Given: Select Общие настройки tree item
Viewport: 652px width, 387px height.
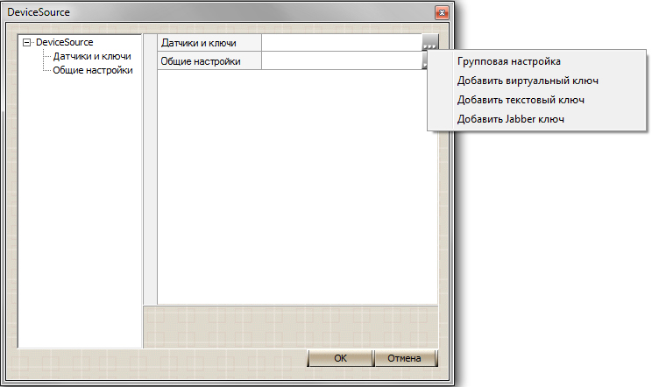Looking at the screenshot, I should [x=93, y=70].
